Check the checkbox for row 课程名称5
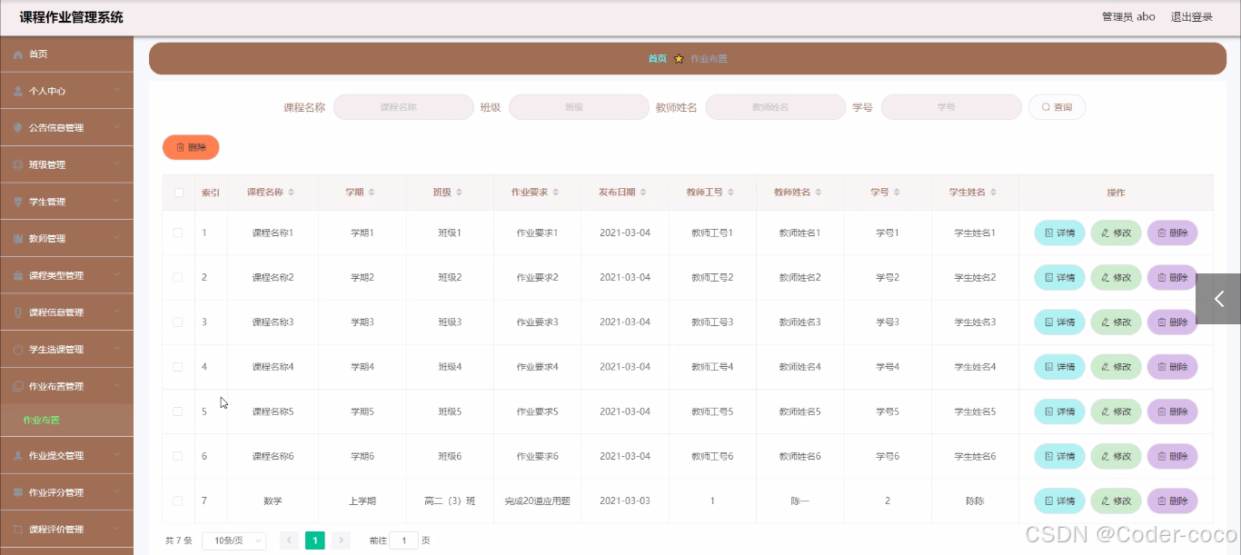The image size is (1241, 555). coord(178,411)
